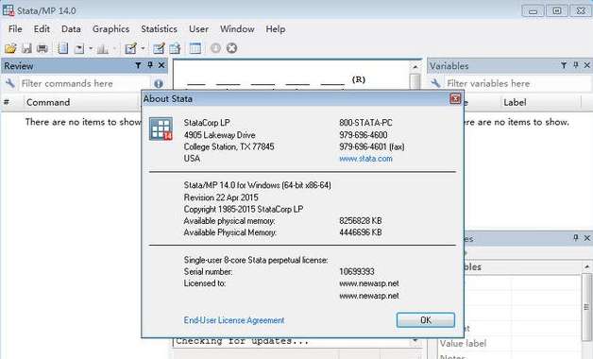Screen dimensions: 593x359
Task: Toggle the Variables panel filter funnel icon
Action: (564, 65)
